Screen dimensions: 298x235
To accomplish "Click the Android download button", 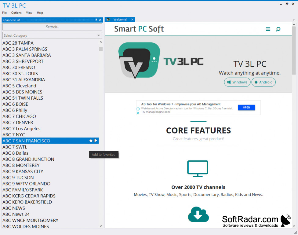I will coord(263,82).
